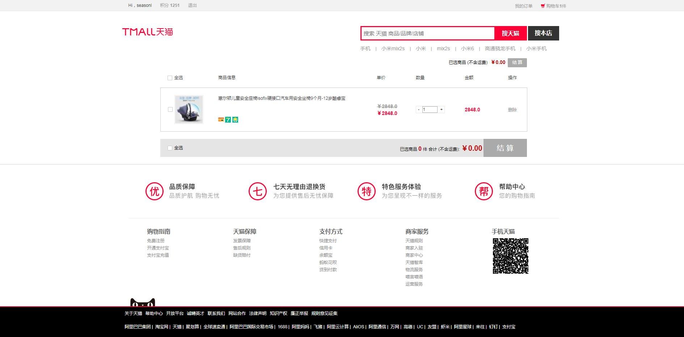
Task: Click the green 7-day return icon
Action: (x=228, y=120)
